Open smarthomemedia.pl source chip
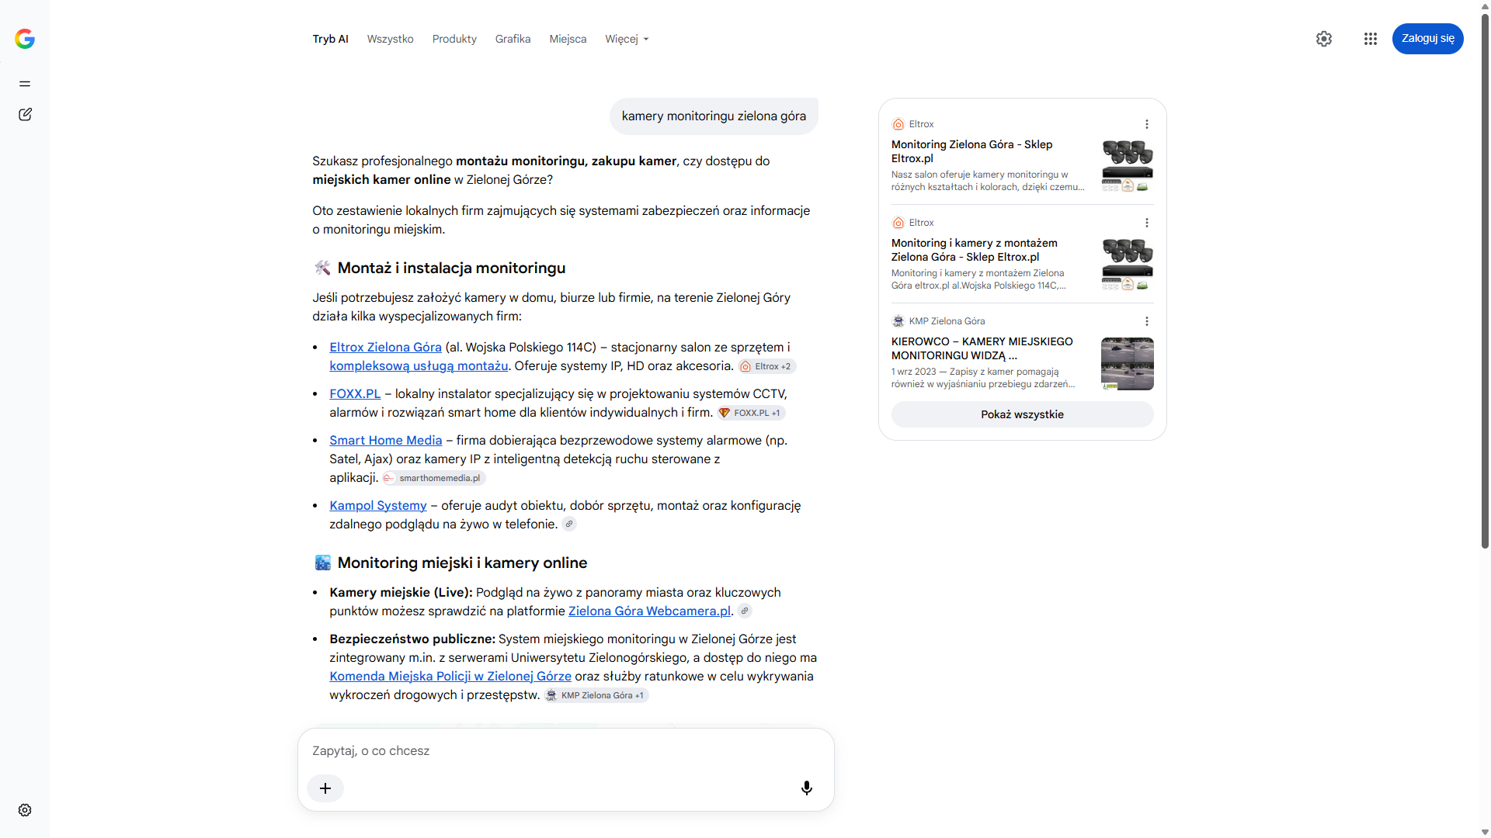The width and height of the screenshot is (1491, 838). point(433,478)
